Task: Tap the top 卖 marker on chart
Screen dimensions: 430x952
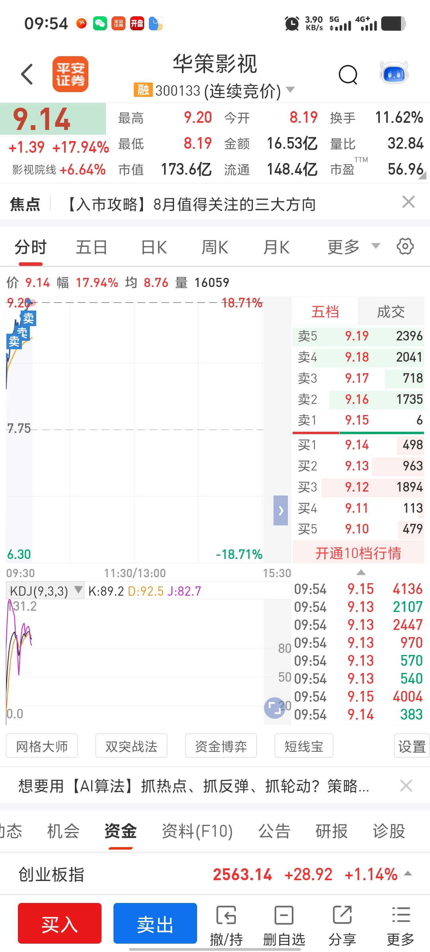Action: 28,319
